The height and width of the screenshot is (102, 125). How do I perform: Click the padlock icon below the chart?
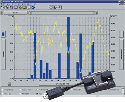(x=9, y=84)
